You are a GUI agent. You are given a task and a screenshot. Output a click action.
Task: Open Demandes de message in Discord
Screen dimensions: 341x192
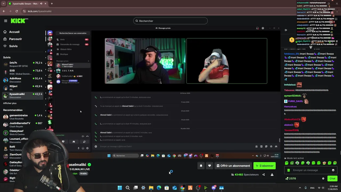73,44
